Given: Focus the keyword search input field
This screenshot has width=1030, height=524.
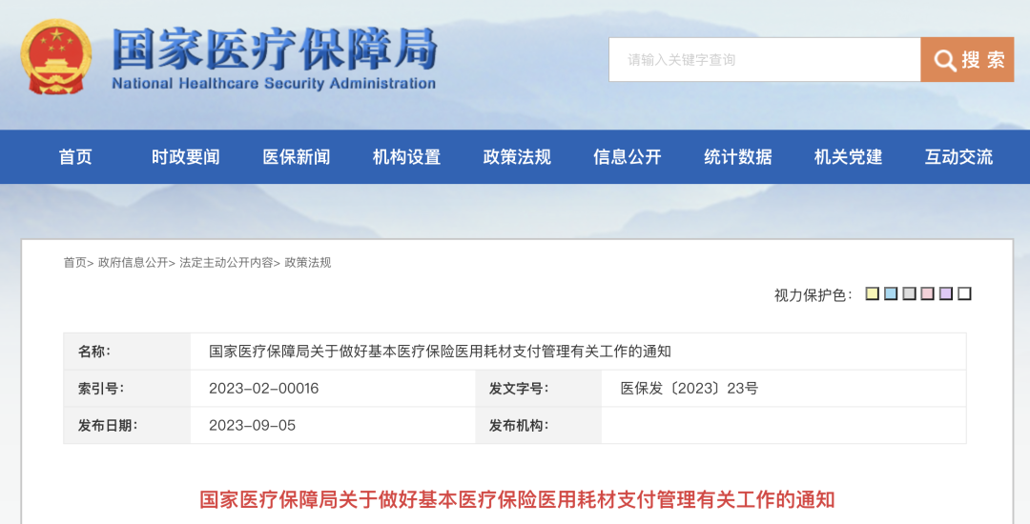Looking at the screenshot, I should coord(765,60).
